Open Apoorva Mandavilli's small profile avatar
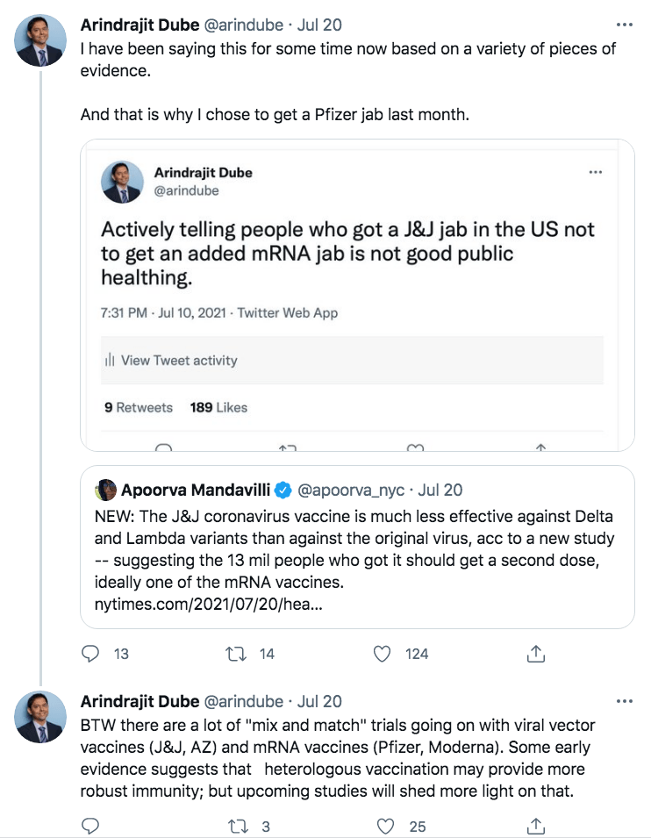 point(106,490)
